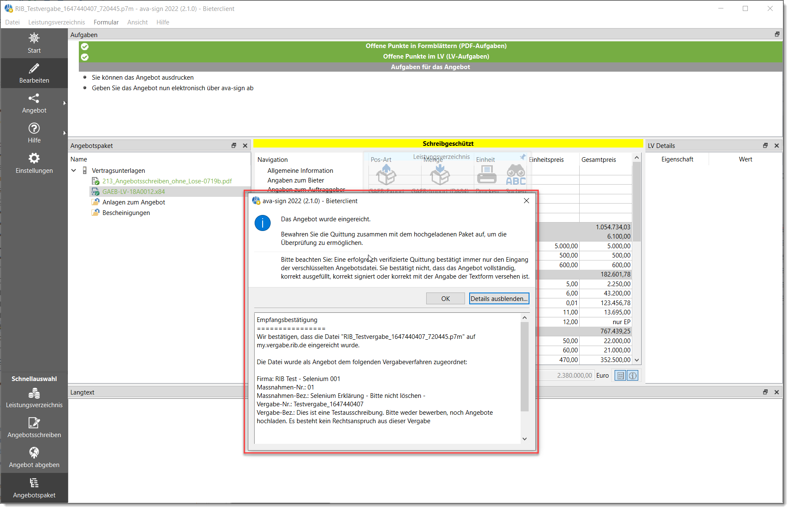Screen dimensions: 790x510
Task: Open the Angebot share icon
Action: point(34,98)
